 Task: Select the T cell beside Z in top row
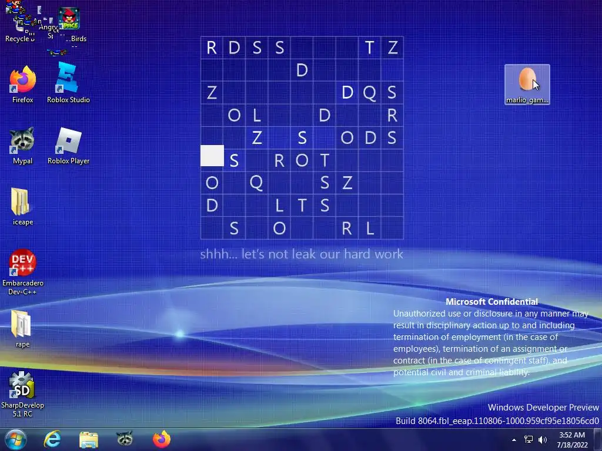pyautogui.click(x=369, y=48)
